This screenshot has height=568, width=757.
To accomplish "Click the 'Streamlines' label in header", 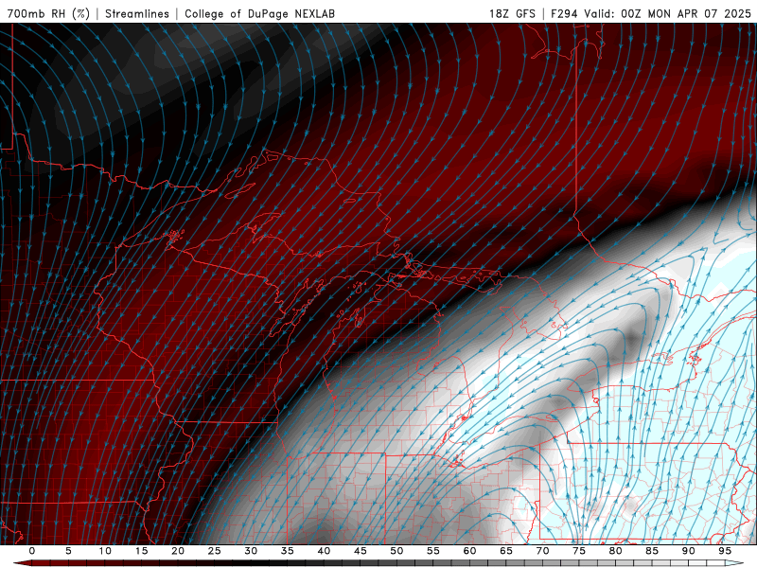I will pos(137,13).
